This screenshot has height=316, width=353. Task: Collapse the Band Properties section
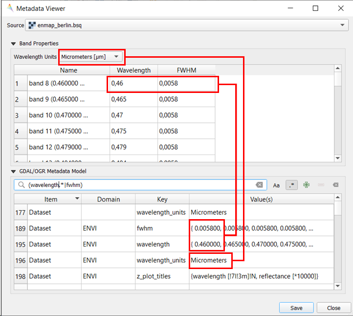[13, 44]
